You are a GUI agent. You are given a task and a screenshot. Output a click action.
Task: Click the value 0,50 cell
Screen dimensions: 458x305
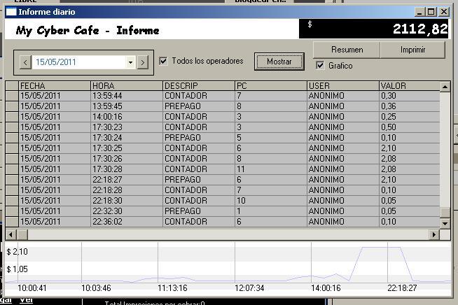click(410, 127)
